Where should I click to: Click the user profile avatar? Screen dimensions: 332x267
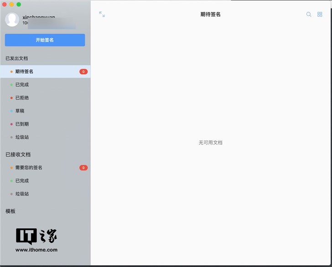pos(12,20)
